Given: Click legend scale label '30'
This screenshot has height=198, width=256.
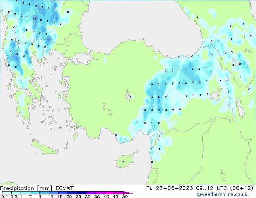Looking at the screenshot, I should click(x=88, y=196).
